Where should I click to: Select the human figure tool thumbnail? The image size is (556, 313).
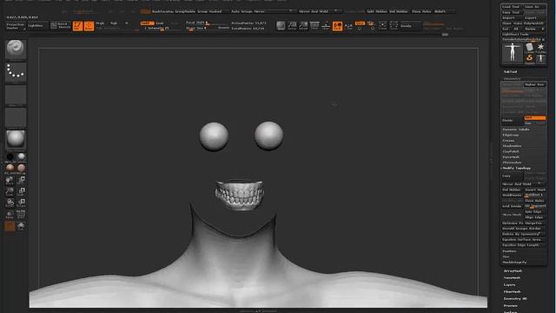click(x=513, y=53)
